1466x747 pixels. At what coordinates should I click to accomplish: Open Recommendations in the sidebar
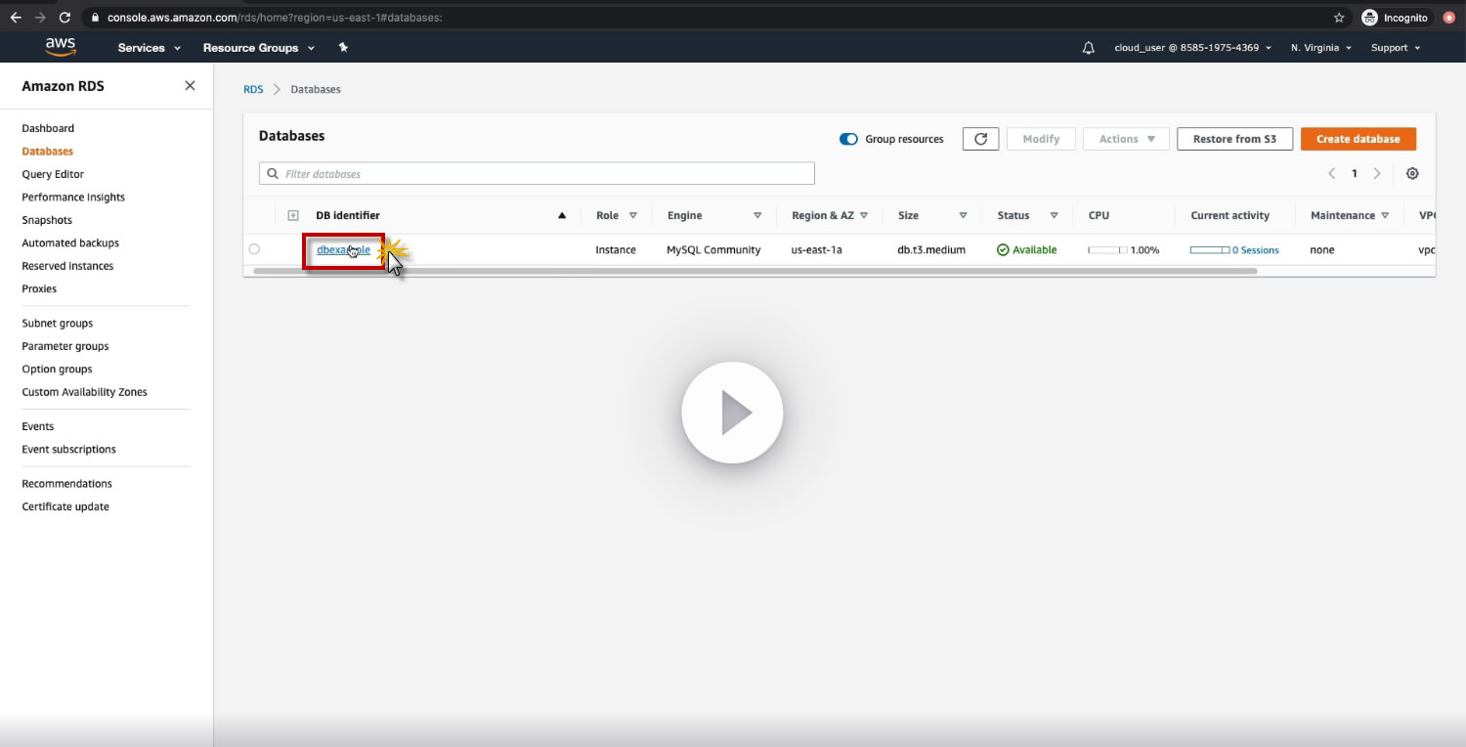pyautogui.click(x=66, y=484)
